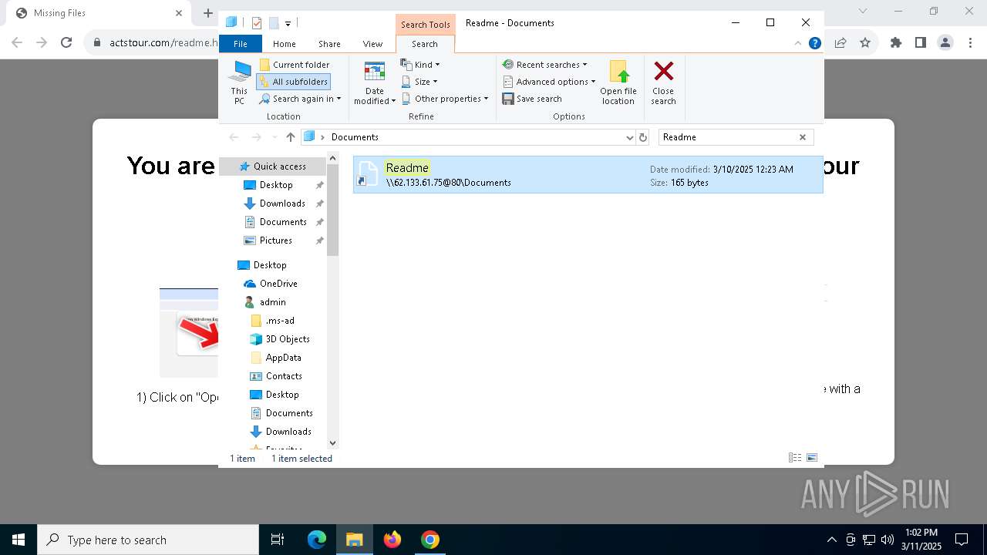Click Save search button

(532, 99)
